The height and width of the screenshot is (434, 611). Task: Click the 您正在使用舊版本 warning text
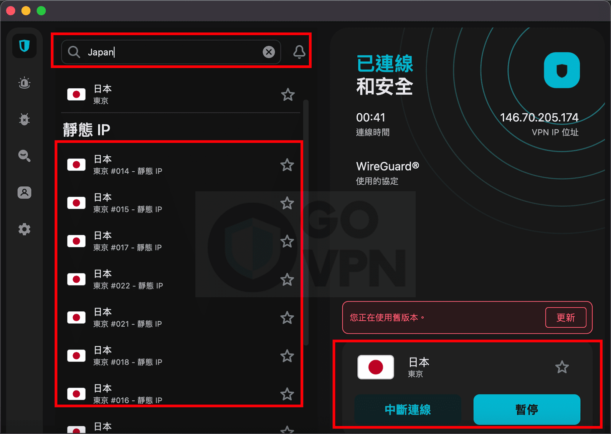click(x=387, y=318)
